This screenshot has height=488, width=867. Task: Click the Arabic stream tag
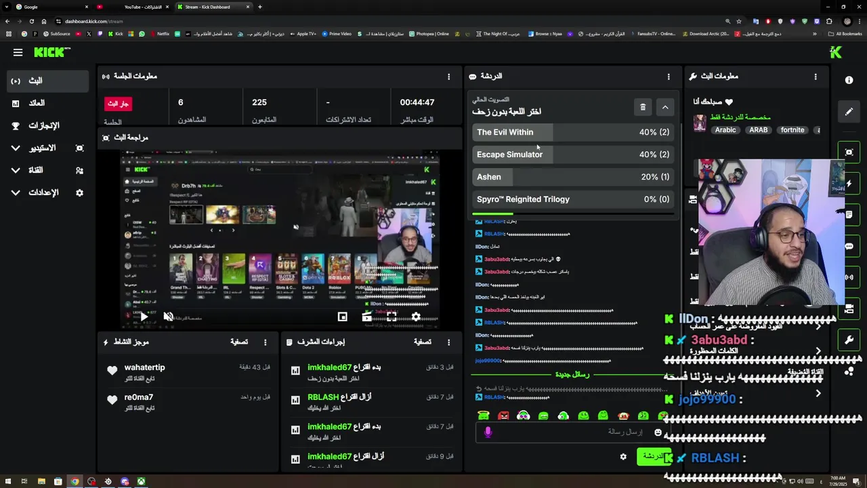click(x=725, y=130)
